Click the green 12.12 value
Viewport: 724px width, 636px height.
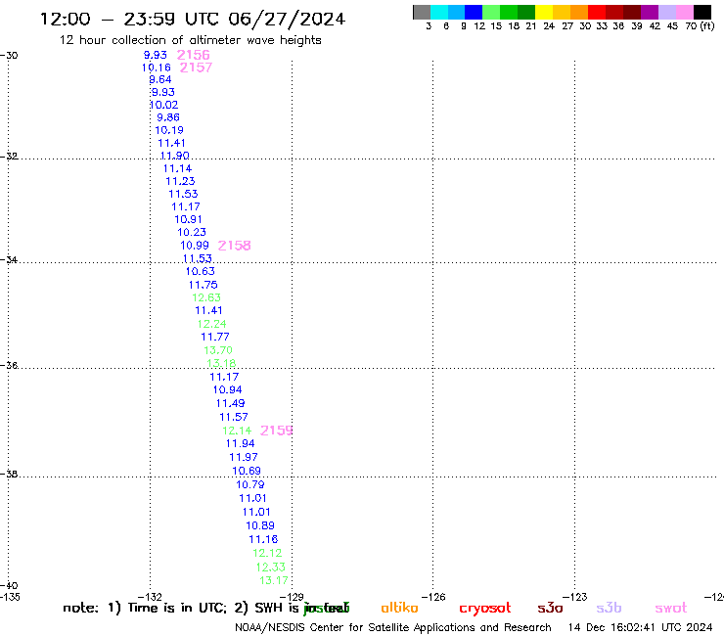coord(267,553)
